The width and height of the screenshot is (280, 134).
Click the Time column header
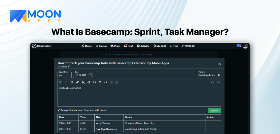pyautogui.click(x=87, y=117)
